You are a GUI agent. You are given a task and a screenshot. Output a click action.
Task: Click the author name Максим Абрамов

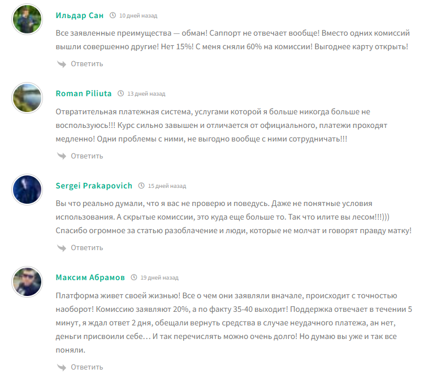pyautogui.click(x=90, y=277)
